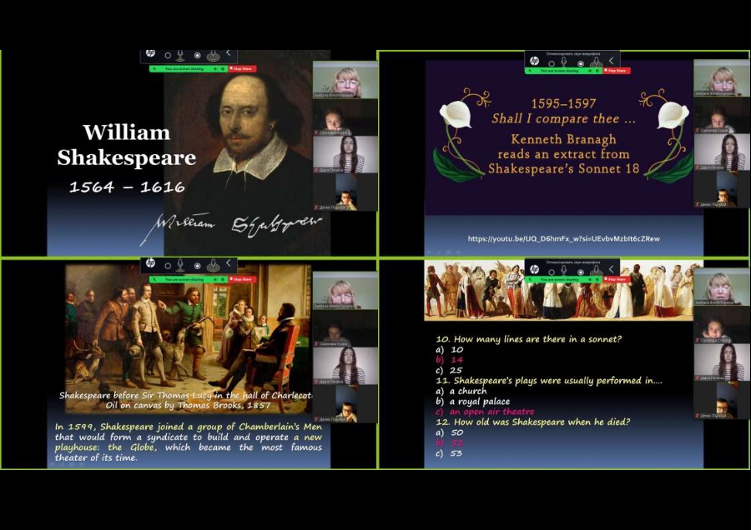
Task: Click the quiz answer 'b) a royal palace'
Action: [x=473, y=402]
